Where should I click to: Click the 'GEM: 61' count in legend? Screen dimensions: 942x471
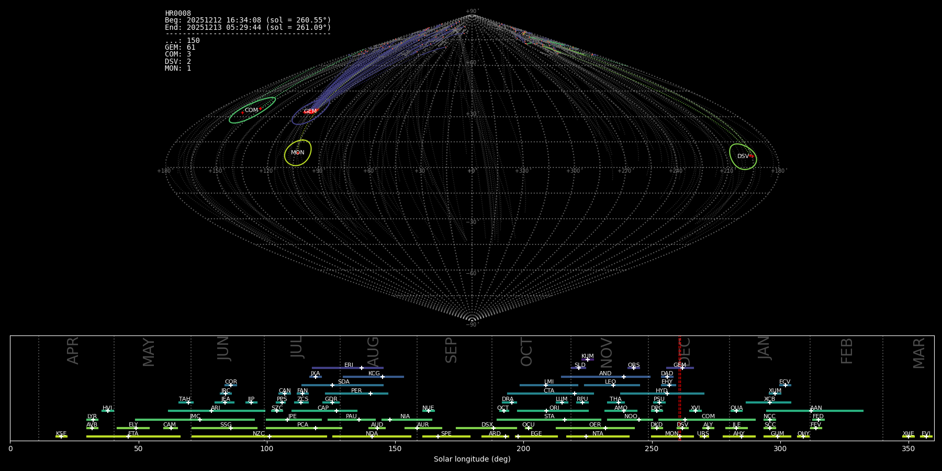coord(180,48)
